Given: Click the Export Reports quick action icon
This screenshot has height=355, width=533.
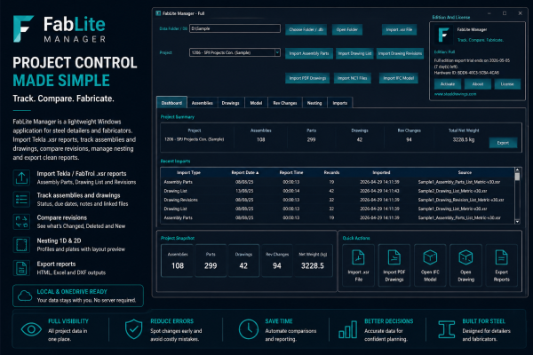Looking at the screenshot, I should pyautogui.click(x=501, y=257).
